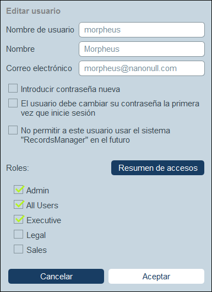The image size is (212, 292).
Task: Uncheck the Admin role checkbox
Action: coord(18,190)
